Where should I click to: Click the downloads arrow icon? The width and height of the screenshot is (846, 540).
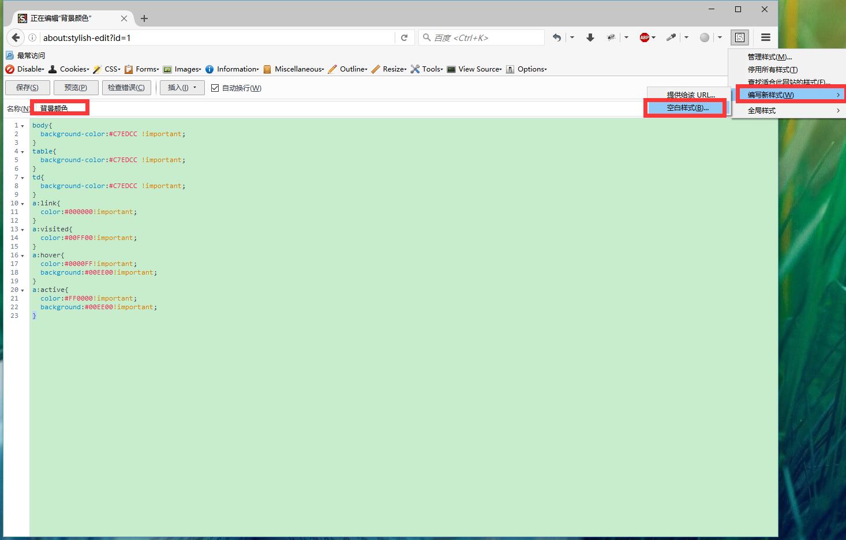pyautogui.click(x=590, y=37)
